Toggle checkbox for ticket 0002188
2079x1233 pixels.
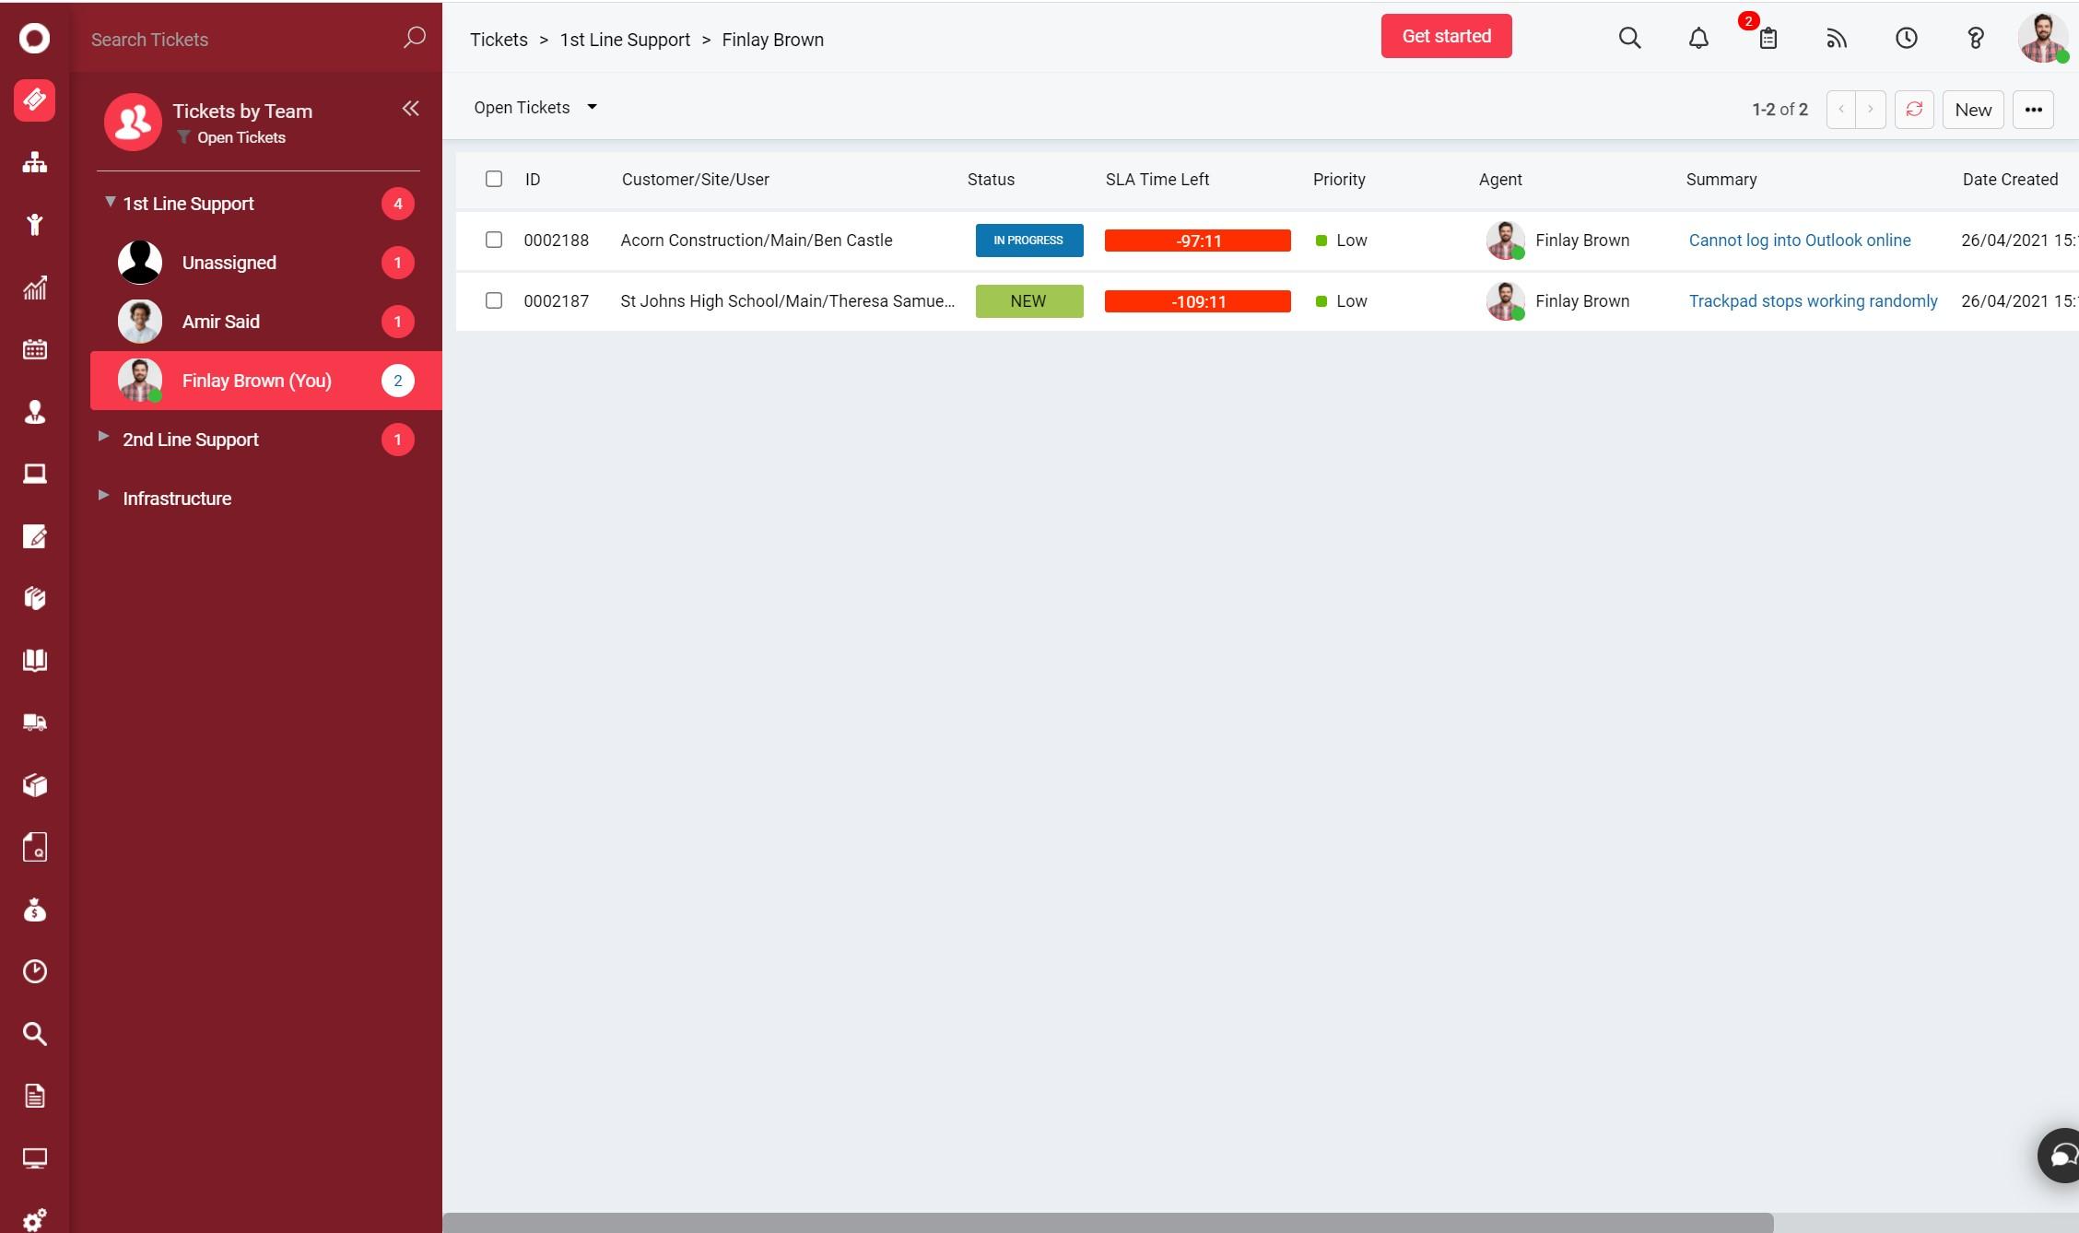(495, 240)
